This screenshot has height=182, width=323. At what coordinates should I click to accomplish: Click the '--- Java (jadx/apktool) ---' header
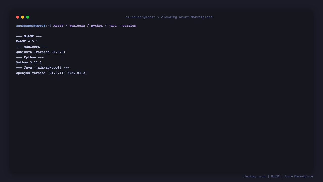tap(43, 67)
